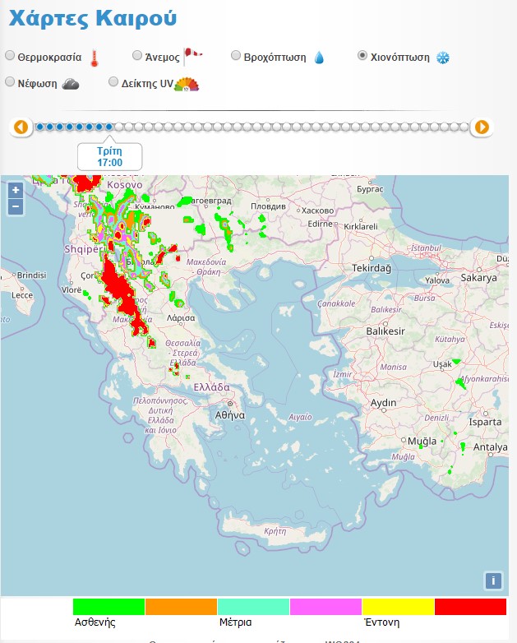Click the Vlorë label on the map
This screenshot has height=643, width=517.
coord(72,289)
